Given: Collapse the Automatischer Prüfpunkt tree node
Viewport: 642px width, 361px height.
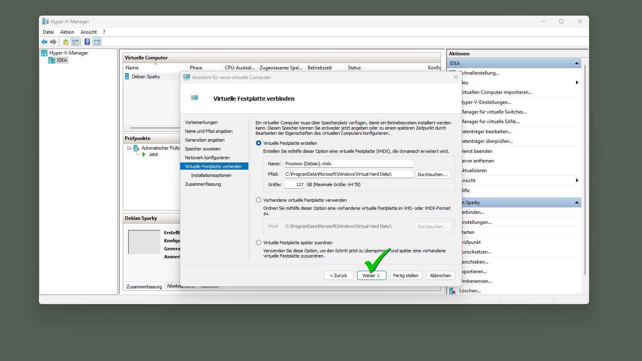Looking at the screenshot, I should (x=129, y=148).
